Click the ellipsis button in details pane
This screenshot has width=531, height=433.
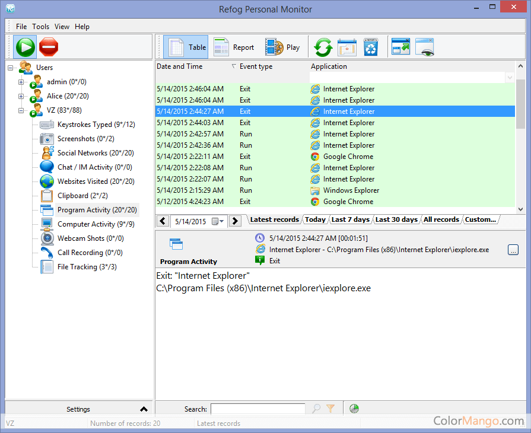(x=513, y=250)
